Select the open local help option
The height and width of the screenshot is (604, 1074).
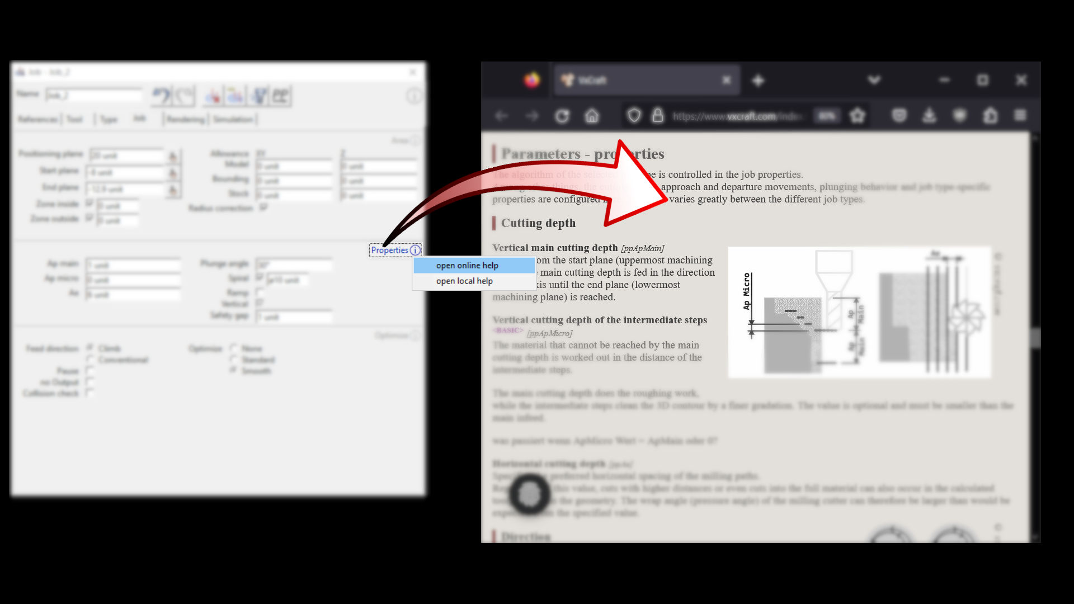click(x=464, y=281)
